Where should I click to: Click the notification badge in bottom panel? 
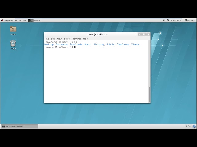(194, 126)
